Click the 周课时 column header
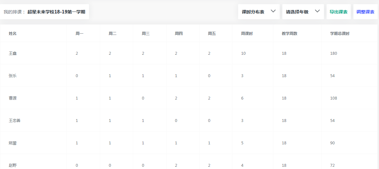Viewport: 379px width, 169px height. (x=247, y=34)
